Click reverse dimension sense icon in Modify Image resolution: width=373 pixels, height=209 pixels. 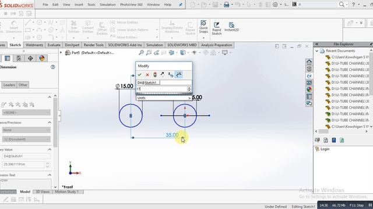click(x=163, y=74)
